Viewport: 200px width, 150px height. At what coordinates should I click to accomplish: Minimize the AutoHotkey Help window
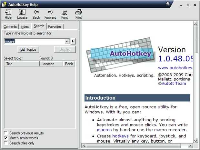pyautogui.click(x=181, y=5)
